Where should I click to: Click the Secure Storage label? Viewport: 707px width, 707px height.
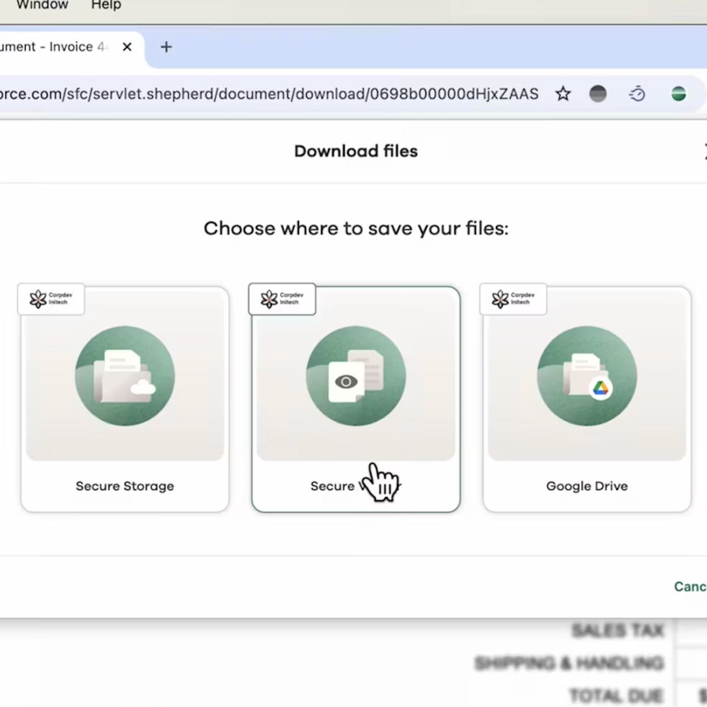[x=125, y=486]
